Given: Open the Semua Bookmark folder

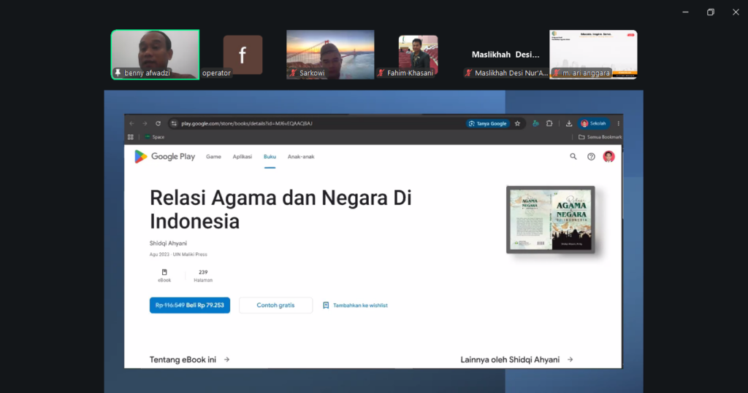Looking at the screenshot, I should pos(600,137).
